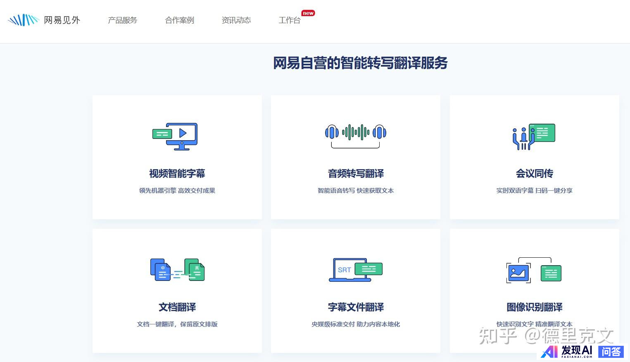Click the 网易自营的智能转写翻译服务 heading
The image size is (630, 362).
click(360, 63)
